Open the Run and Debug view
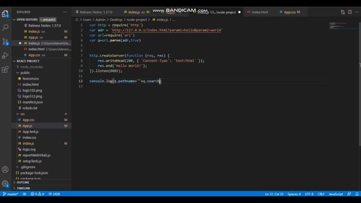The width and height of the screenshot is (361, 203). (x=5, y=55)
